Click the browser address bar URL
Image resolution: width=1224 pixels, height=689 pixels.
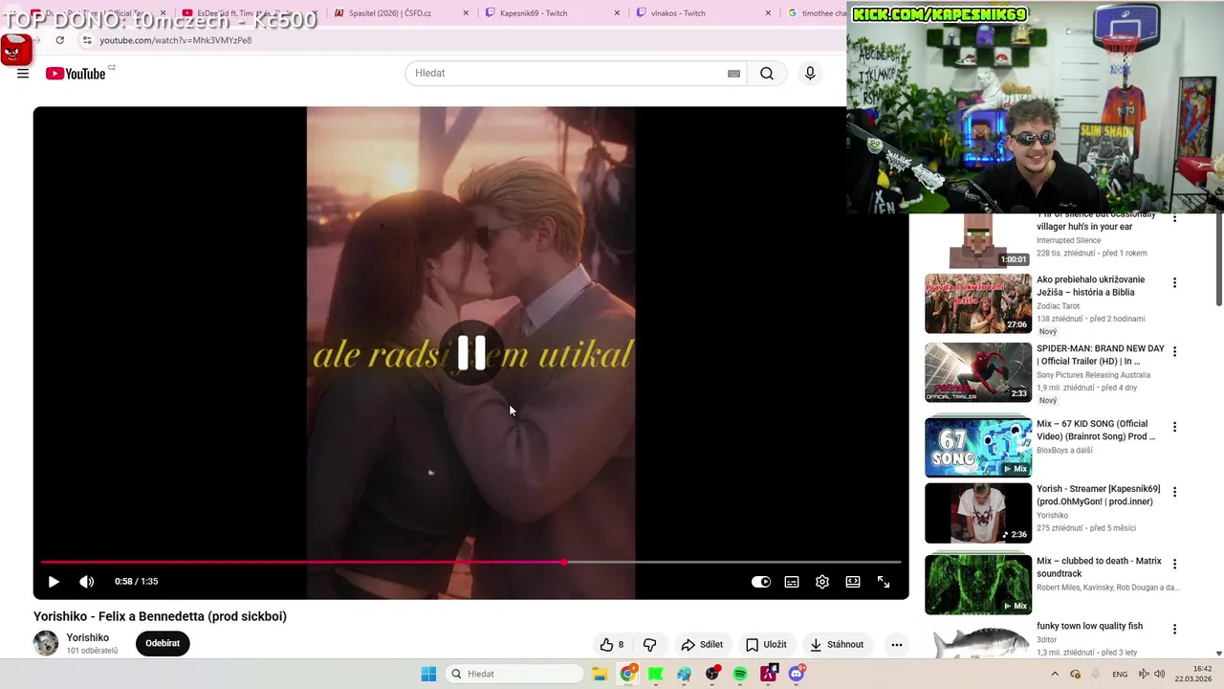176,40
